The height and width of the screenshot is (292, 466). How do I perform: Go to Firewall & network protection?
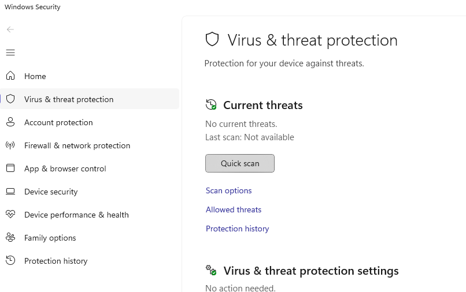point(77,145)
